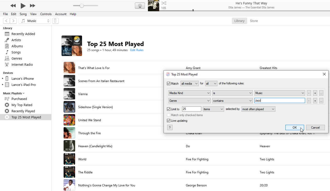Screen dimensions: 330x191
Task: Click the song playback progress bar
Action: click(x=245, y=11)
